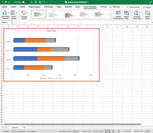Click the Home icon in title bar
The image size is (153, 133).
pos(32,2)
